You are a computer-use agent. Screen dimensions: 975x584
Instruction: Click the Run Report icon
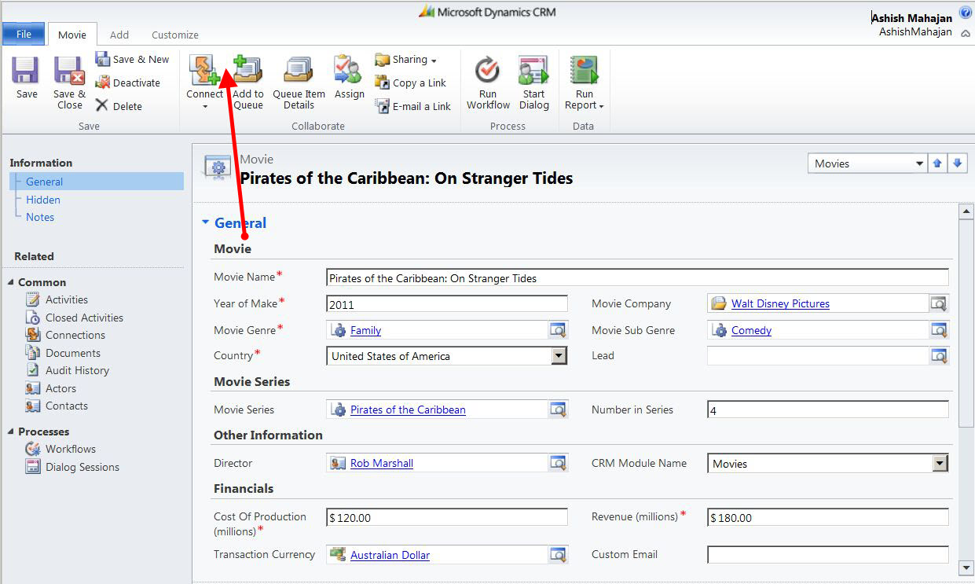(x=584, y=70)
